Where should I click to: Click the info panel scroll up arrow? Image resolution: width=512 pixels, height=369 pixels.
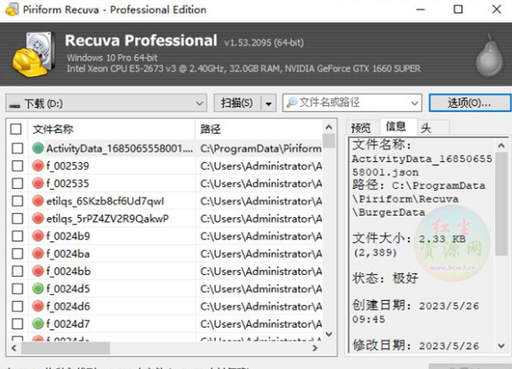click(x=502, y=146)
